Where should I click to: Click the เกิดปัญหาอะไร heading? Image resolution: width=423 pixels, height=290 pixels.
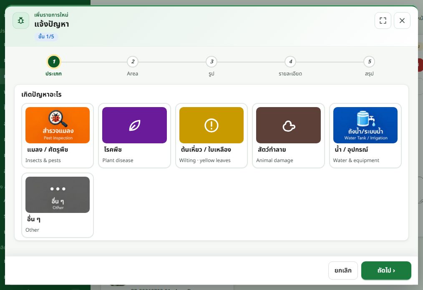click(x=42, y=94)
